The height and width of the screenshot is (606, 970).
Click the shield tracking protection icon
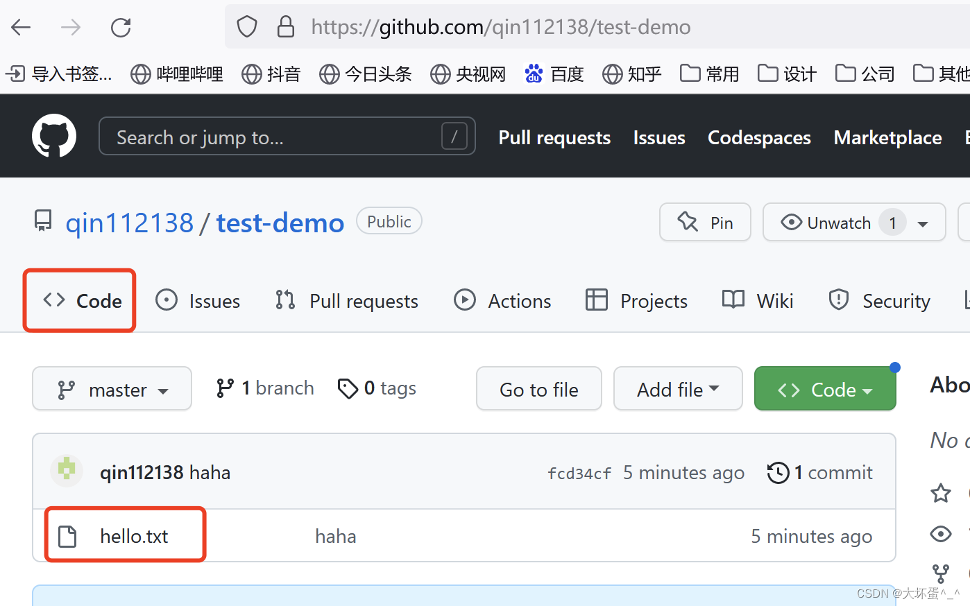tap(247, 27)
